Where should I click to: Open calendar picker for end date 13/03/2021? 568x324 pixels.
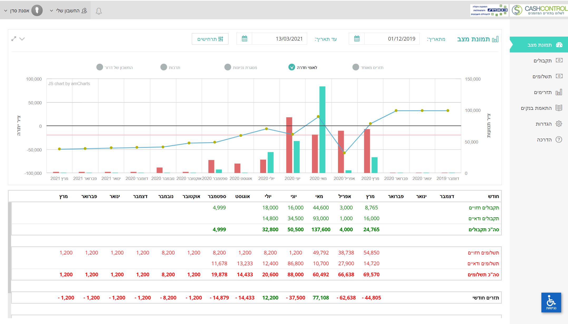244,39
